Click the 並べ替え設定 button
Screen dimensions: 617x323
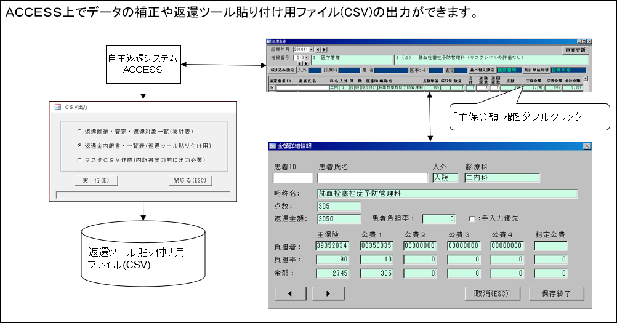[x=482, y=70]
